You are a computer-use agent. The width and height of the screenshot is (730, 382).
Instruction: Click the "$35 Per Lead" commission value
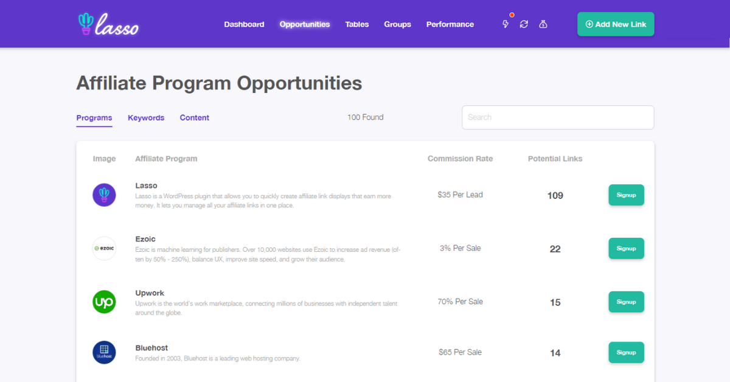pyautogui.click(x=460, y=195)
